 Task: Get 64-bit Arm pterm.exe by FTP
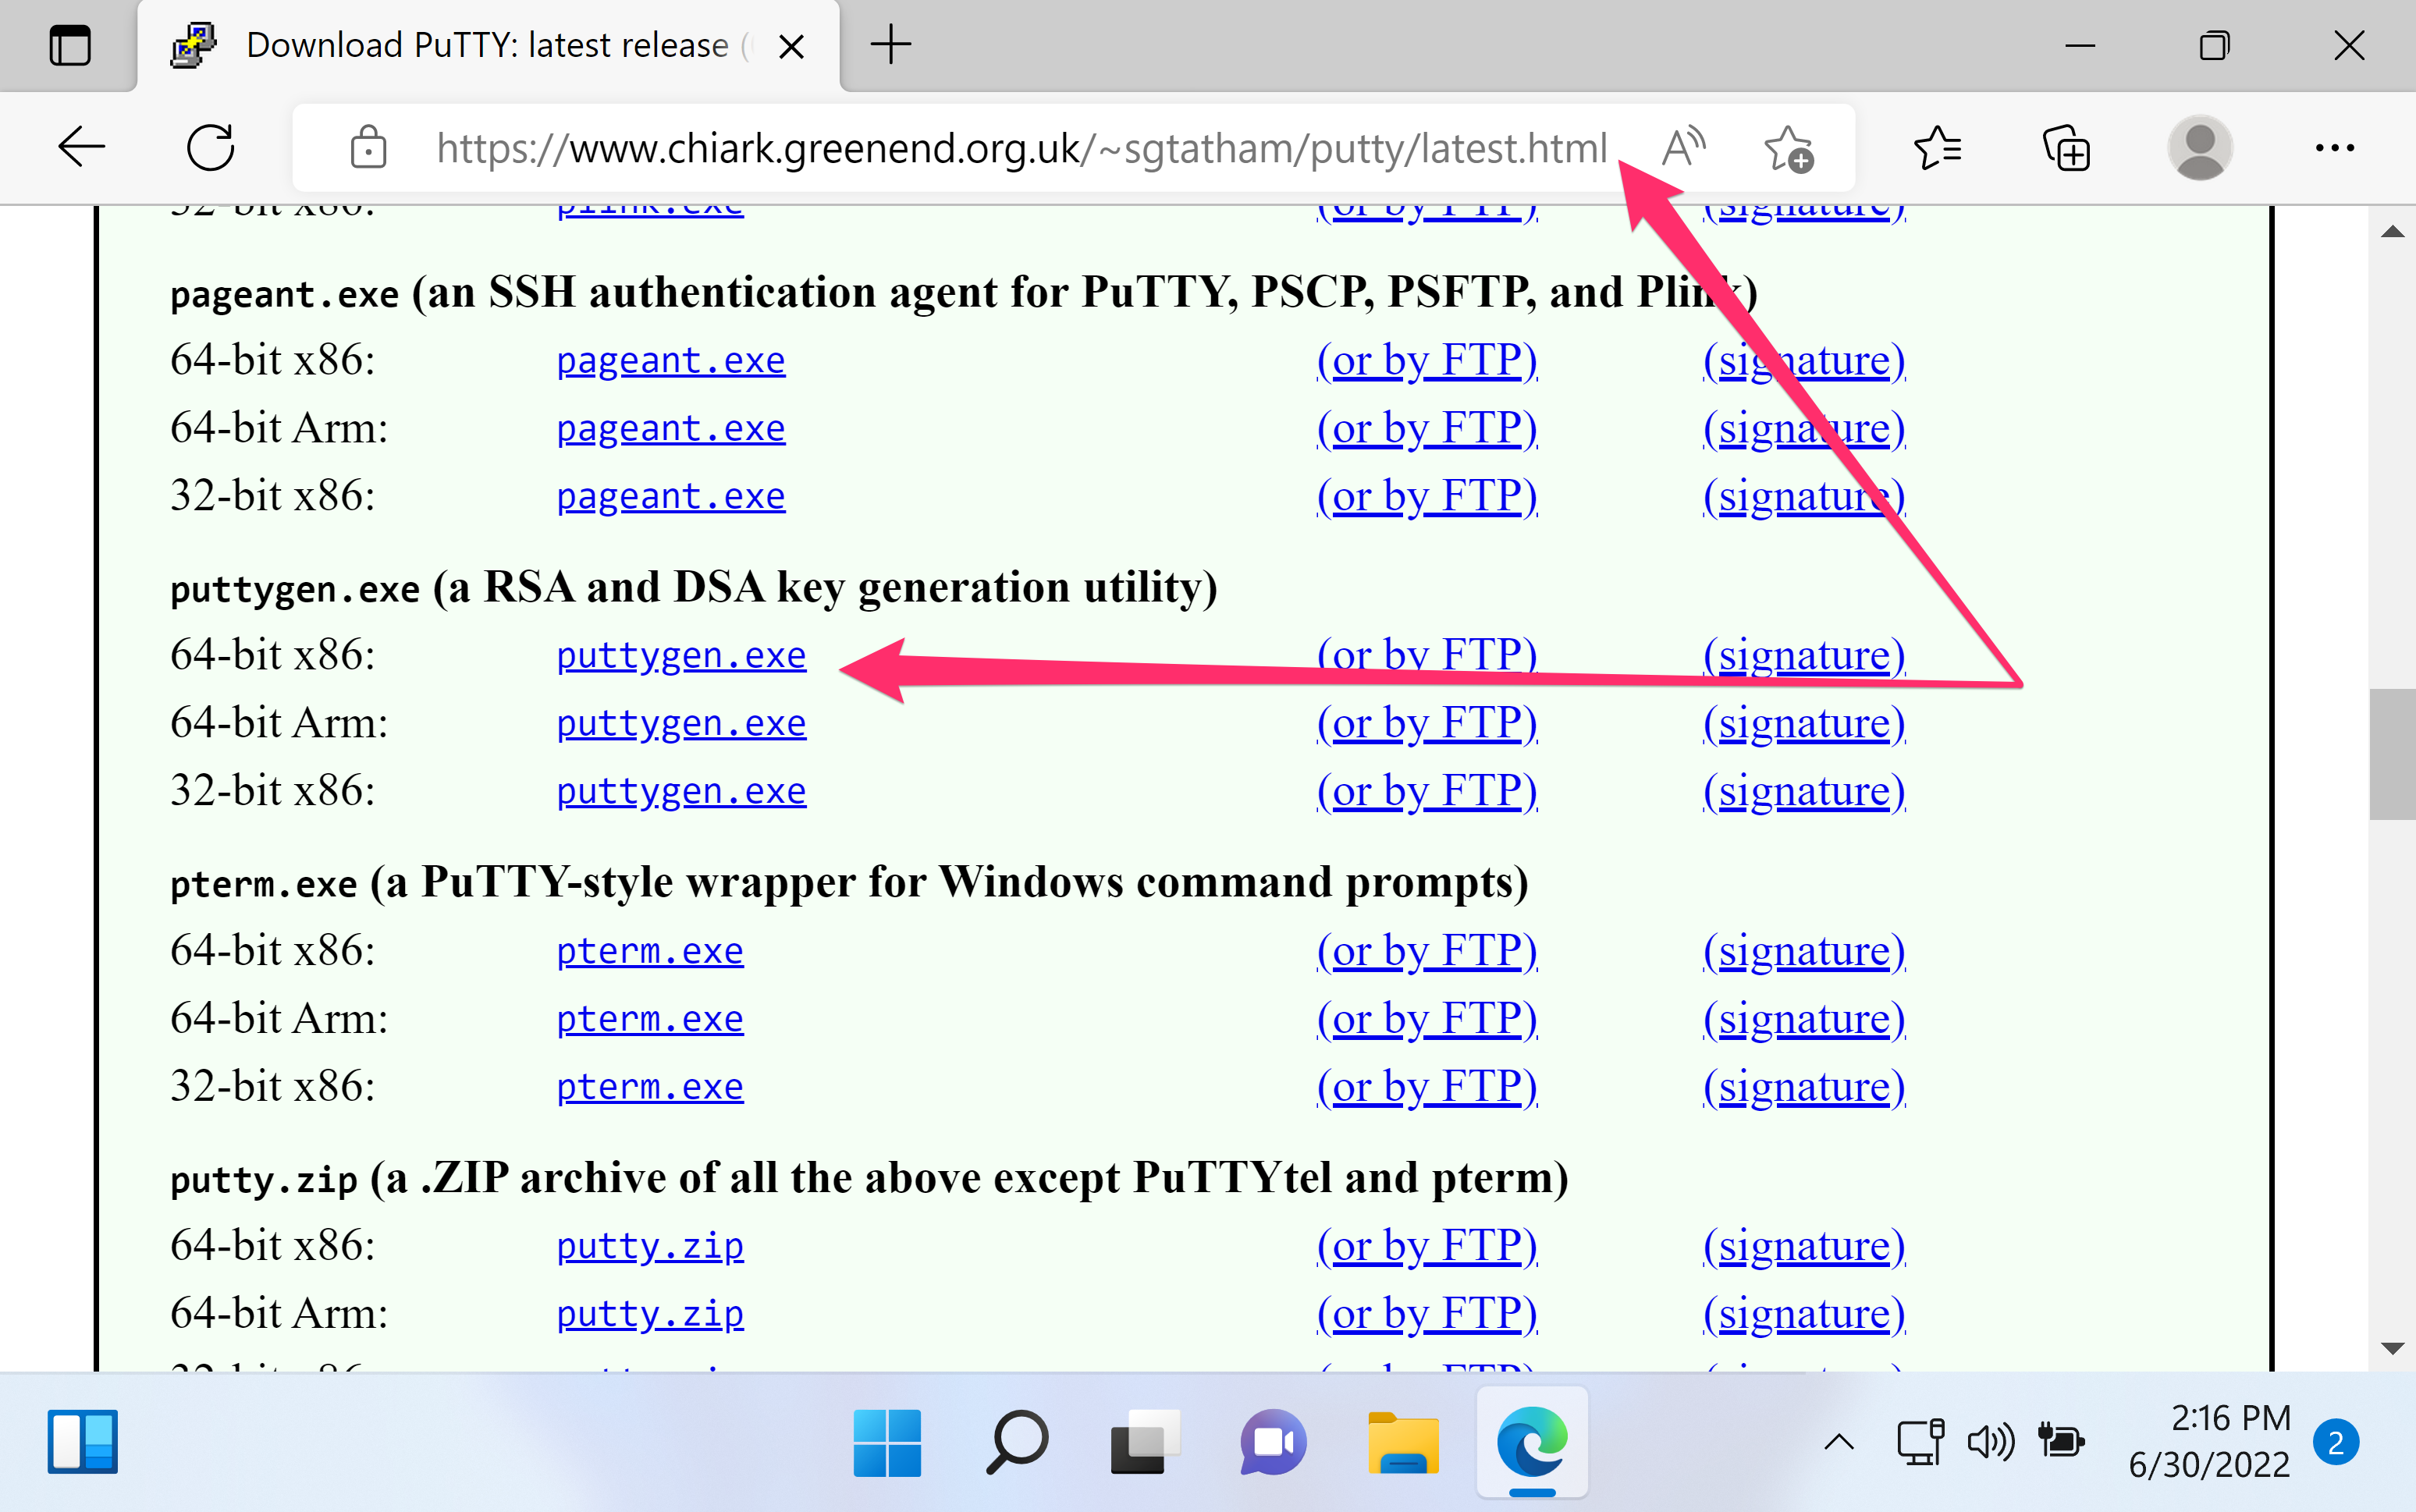[1427, 1018]
